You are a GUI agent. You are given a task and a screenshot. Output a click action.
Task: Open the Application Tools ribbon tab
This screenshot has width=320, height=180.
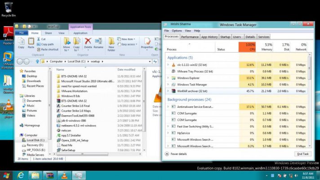(x=80, y=27)
